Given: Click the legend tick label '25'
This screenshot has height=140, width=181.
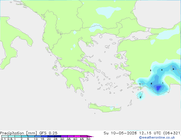Looking at the screenshot, I should 55,139.
